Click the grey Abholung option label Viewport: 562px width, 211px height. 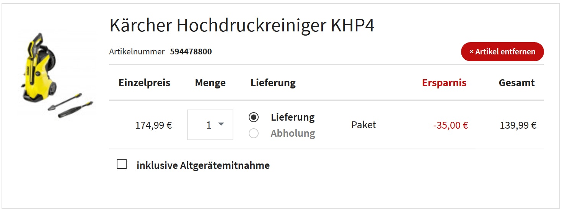pos(293,133)
